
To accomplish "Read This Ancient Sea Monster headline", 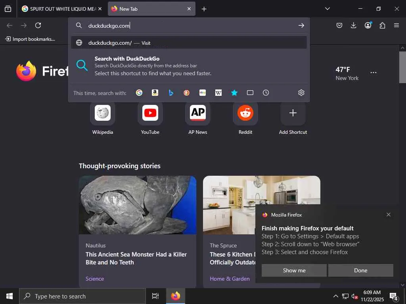I will point(136,258).
